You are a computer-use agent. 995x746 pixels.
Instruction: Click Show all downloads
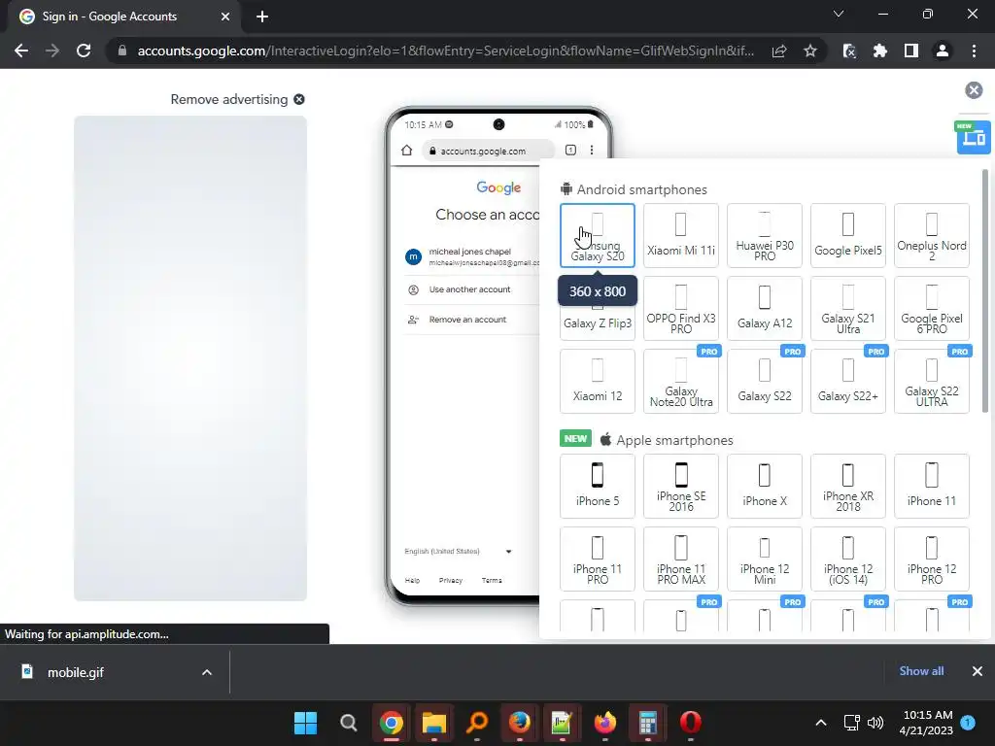pyautogui.click(x=921, y=671)
